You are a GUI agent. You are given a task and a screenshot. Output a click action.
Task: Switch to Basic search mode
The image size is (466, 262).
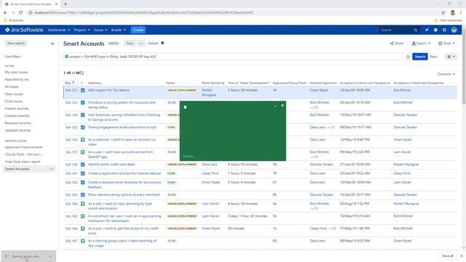click(x=434, y=57)
